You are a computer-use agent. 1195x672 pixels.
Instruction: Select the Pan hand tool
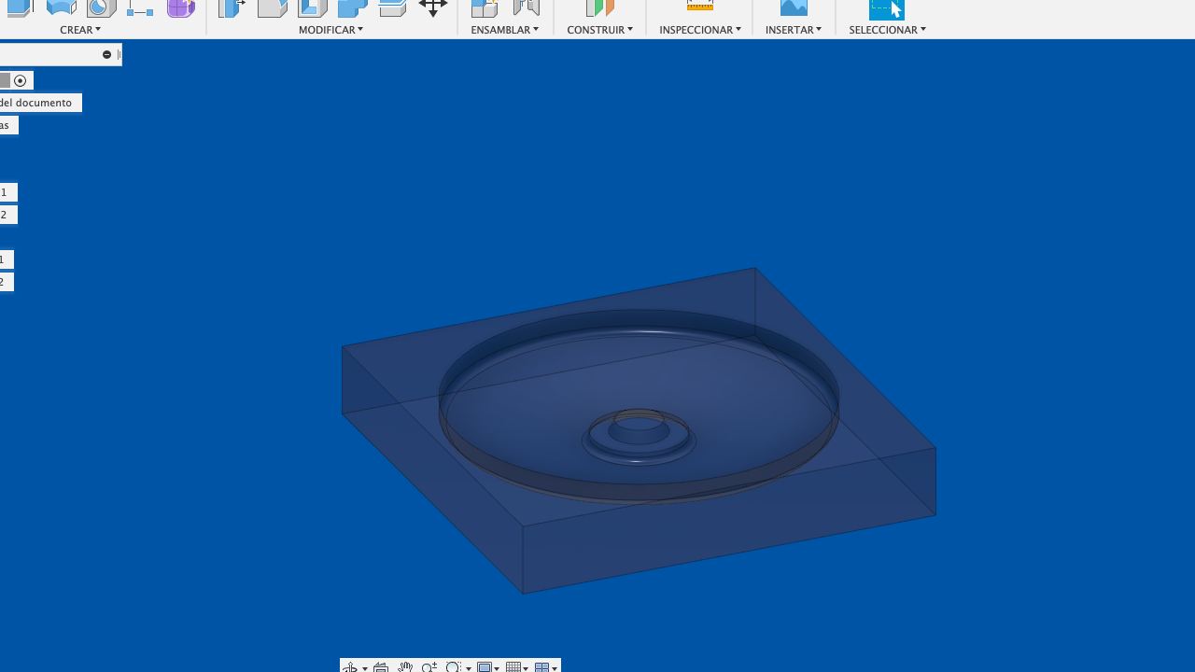pos(404,666)
